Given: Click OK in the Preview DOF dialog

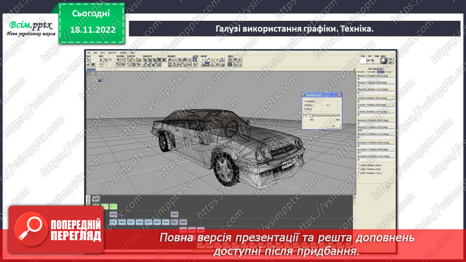Looking at the screenshot, I should coord(333,126).
